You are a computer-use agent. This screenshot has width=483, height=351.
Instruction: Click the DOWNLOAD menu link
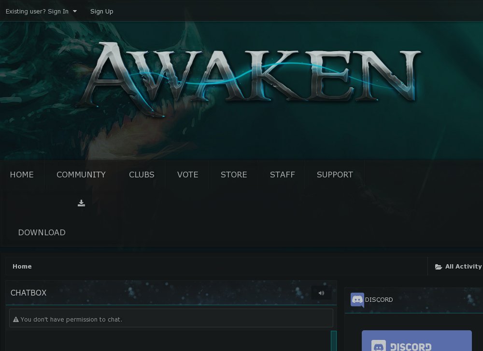(42, 232)
